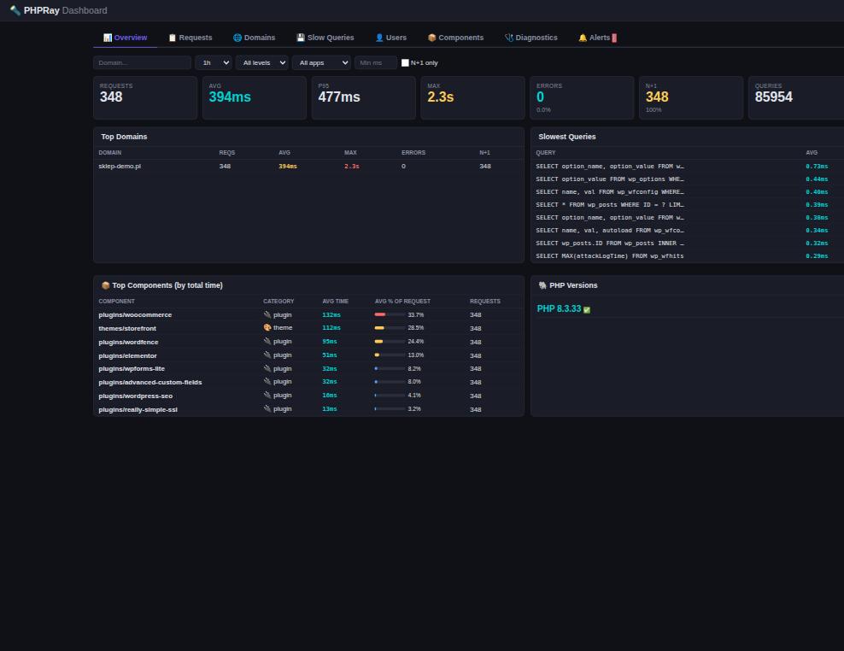Click the Slow Queries floppy disk icon
Image resolution: width=844 pixels, height=651 pixels.
(301, 38)
